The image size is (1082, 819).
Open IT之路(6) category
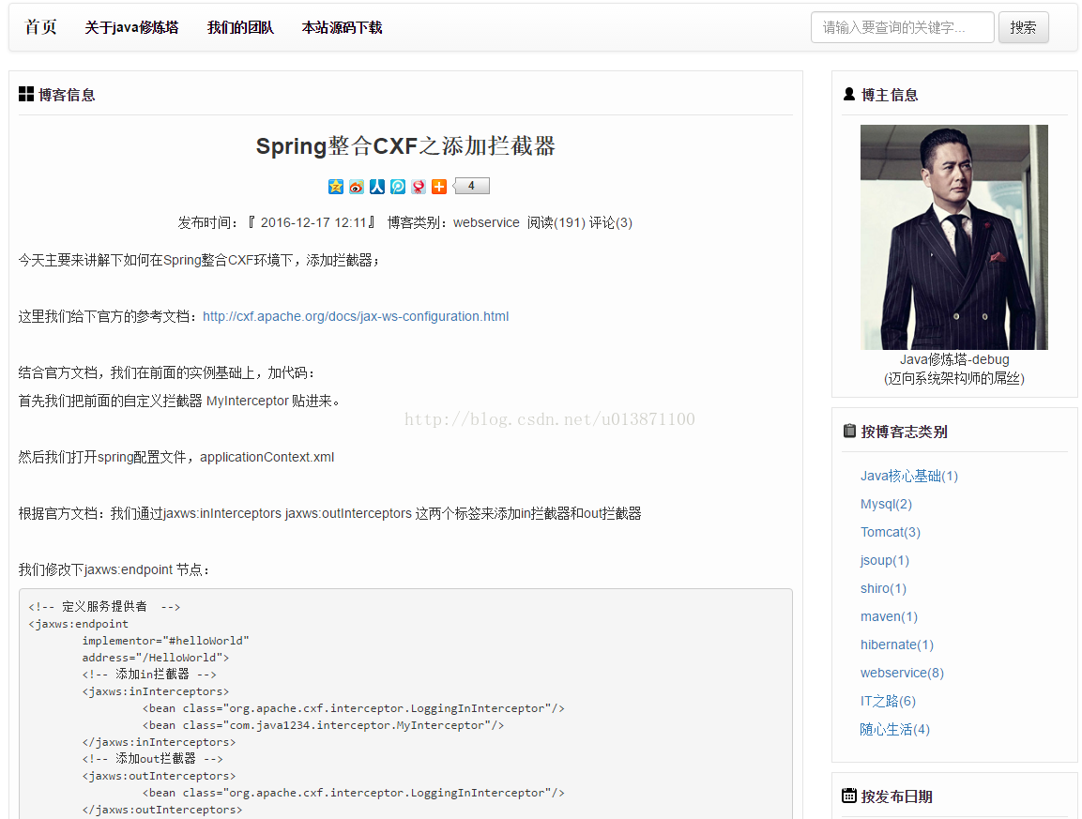coord(888,701)
